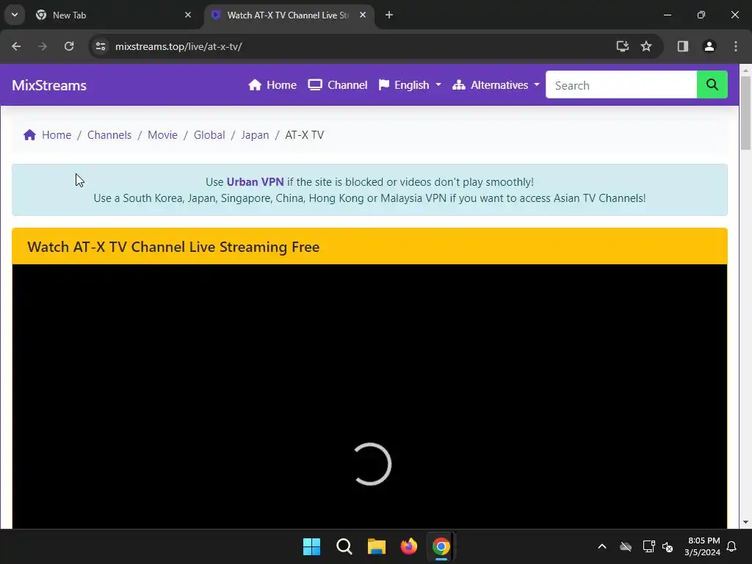Bookmark this page with the star icon
752x564 pixels.
point(646,46)
